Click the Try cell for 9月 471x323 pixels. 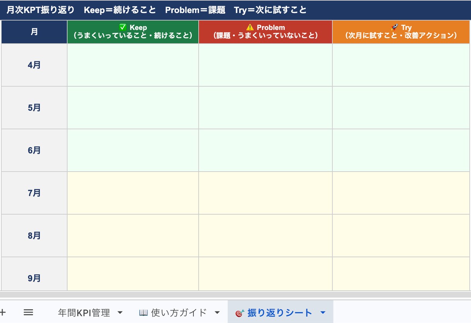point(401,274)
